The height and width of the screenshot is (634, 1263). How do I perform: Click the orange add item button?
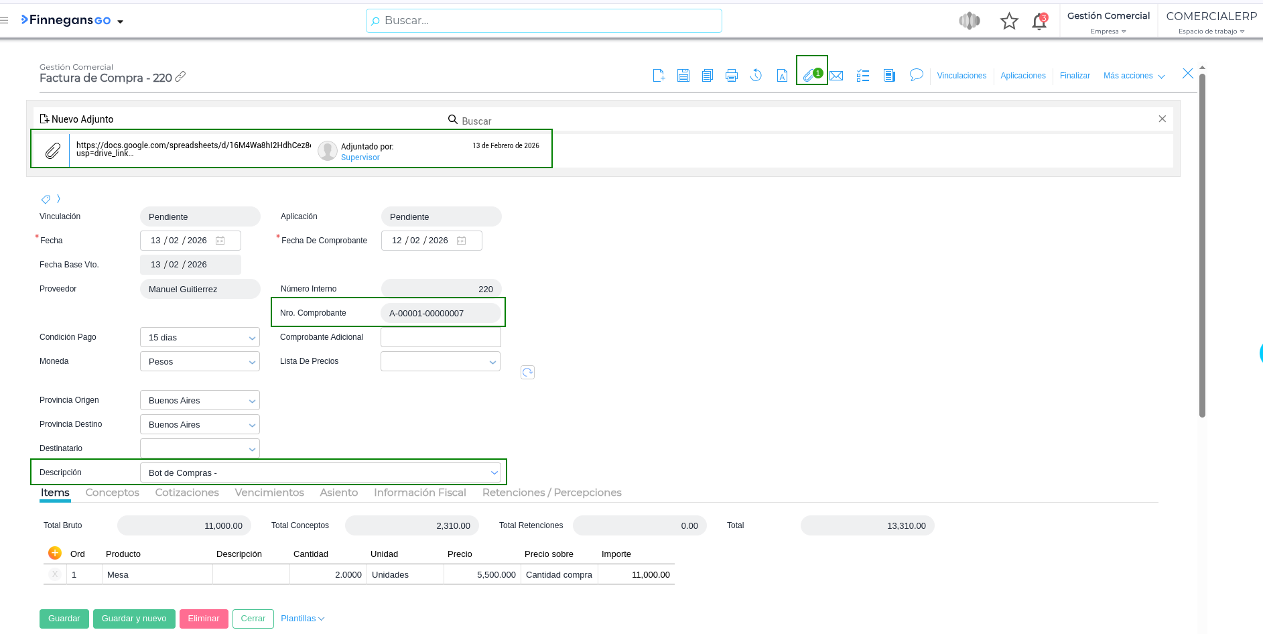(x=55, y=553)
